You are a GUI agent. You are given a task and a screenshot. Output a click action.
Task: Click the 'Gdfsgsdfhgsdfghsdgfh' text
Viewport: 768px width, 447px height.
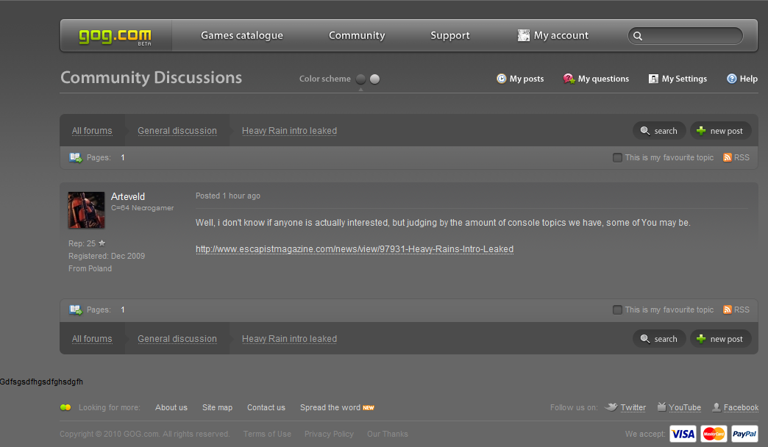42,382
